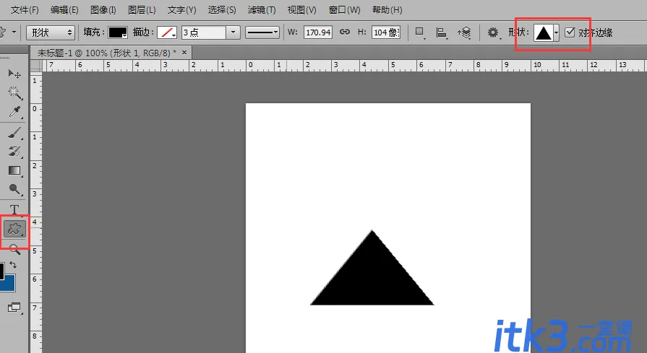Open the 描边 stroke color swatch

167,32
